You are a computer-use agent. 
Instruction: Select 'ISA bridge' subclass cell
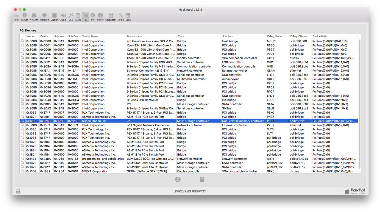[229, 100]
